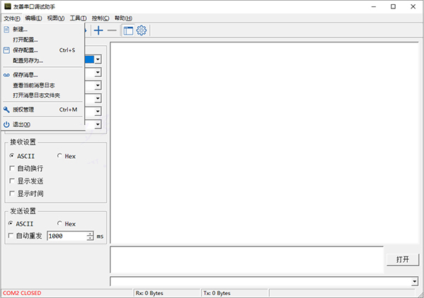The width and height of the screenshot is (424, 298).
Task: Choose 查看当前消息日志 menu entry
Action: pyautogui.click(x=42, y=85)
